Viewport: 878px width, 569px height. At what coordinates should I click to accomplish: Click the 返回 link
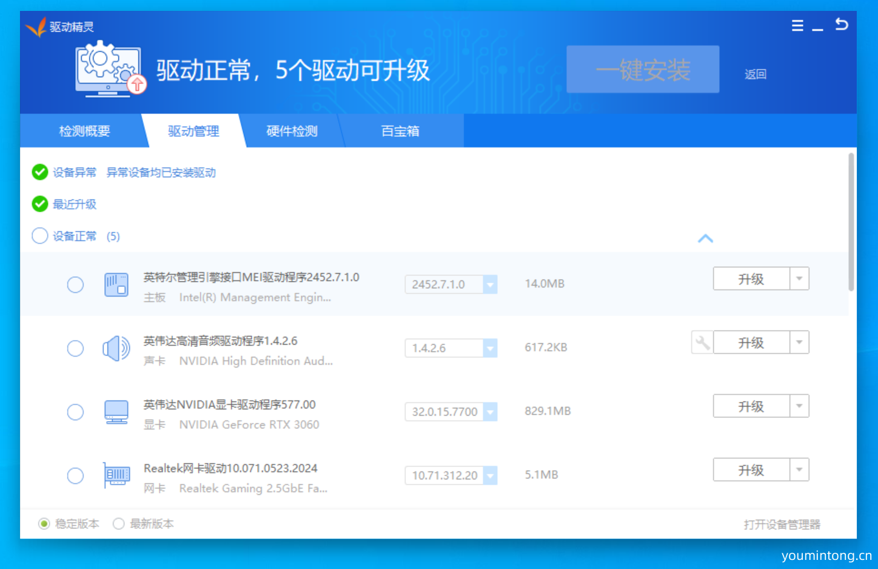click(756, 74)
